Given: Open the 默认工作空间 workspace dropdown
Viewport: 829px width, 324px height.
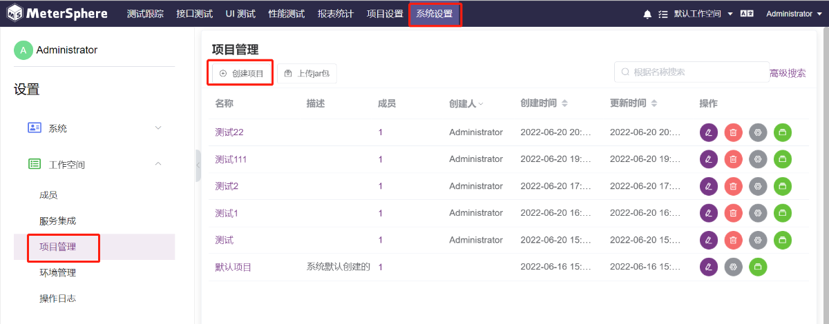Looking at the screenshot, I should click(703, 14).
